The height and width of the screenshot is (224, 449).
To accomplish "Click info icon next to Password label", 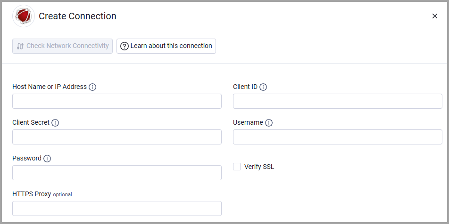I will 47,159.
